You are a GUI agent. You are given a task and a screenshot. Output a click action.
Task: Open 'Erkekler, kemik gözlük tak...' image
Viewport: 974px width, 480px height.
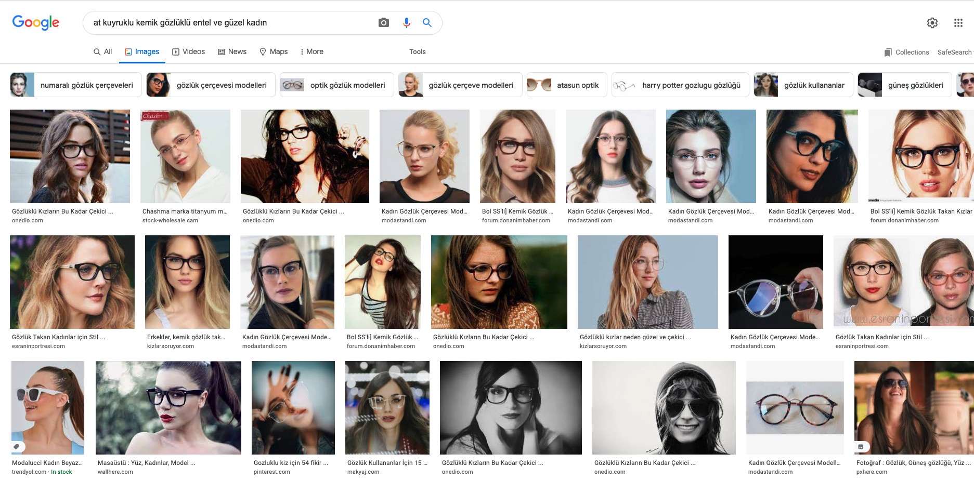(x=187, y=282)
